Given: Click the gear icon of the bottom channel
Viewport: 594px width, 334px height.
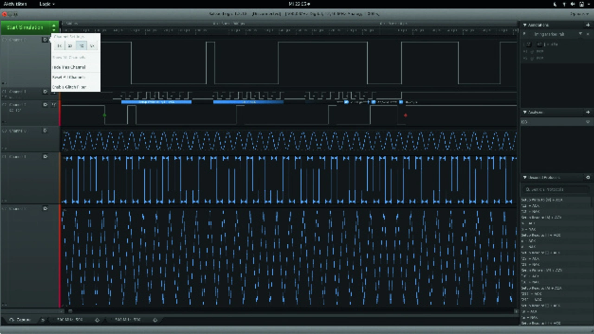Looking at the screenshot, I should pos(45,208).
